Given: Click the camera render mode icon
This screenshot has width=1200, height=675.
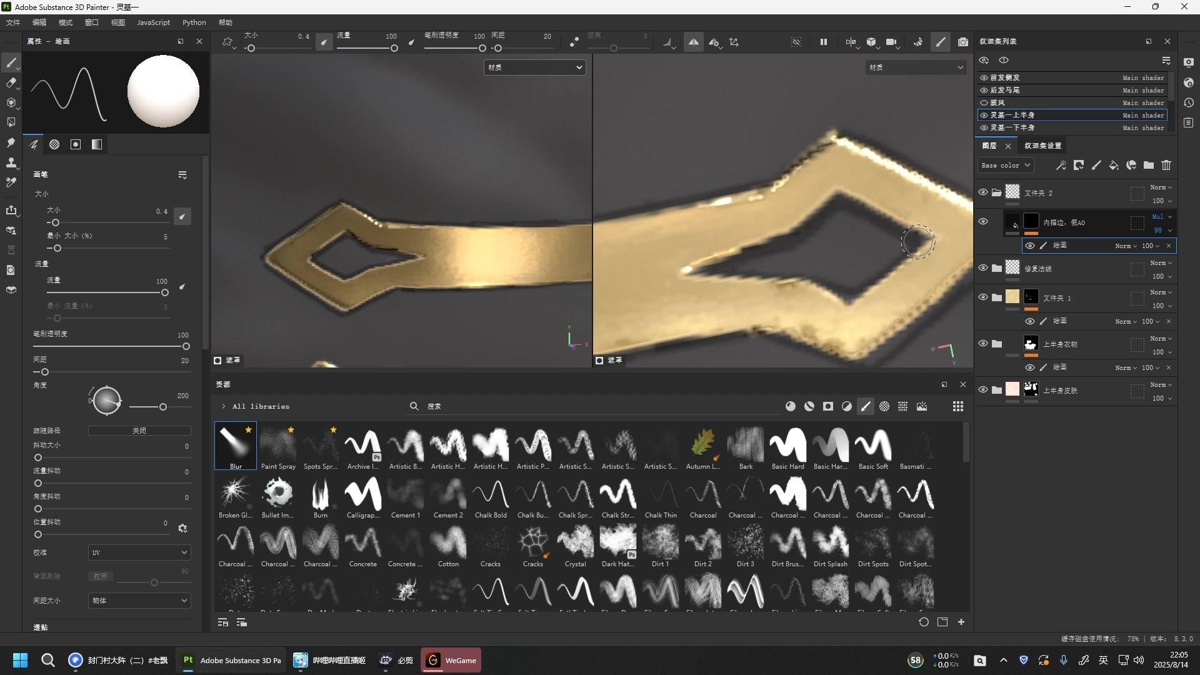Looking at the screenshot, I should click(963, 42).
